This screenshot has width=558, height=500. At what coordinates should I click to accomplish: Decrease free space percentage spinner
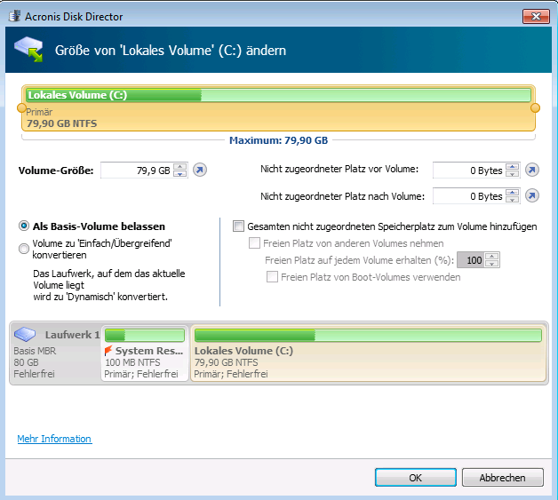(x=492, y=264)
